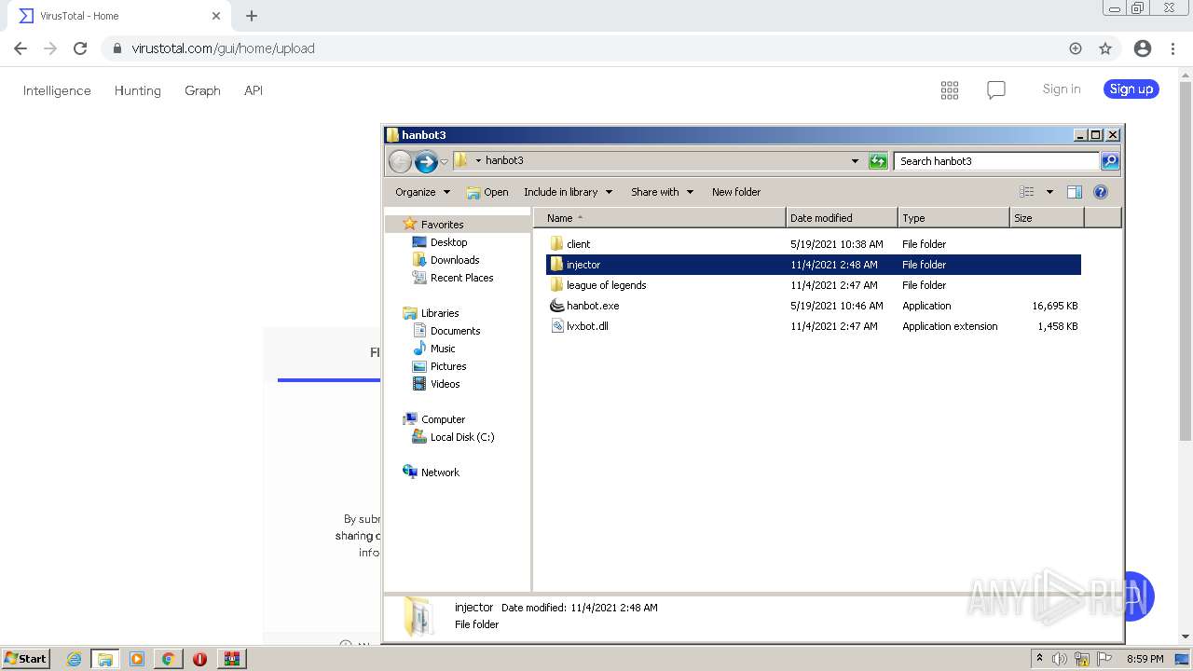Open Recent Places in navigation pane

pos(461,278)
